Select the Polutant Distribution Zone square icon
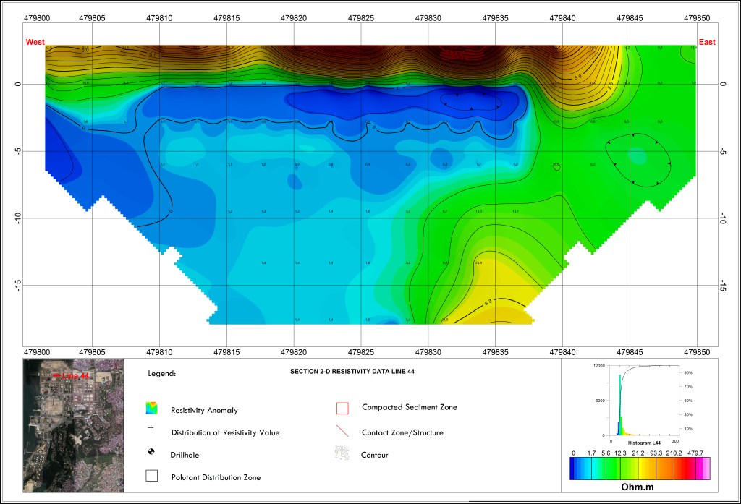 coord(151,477)
